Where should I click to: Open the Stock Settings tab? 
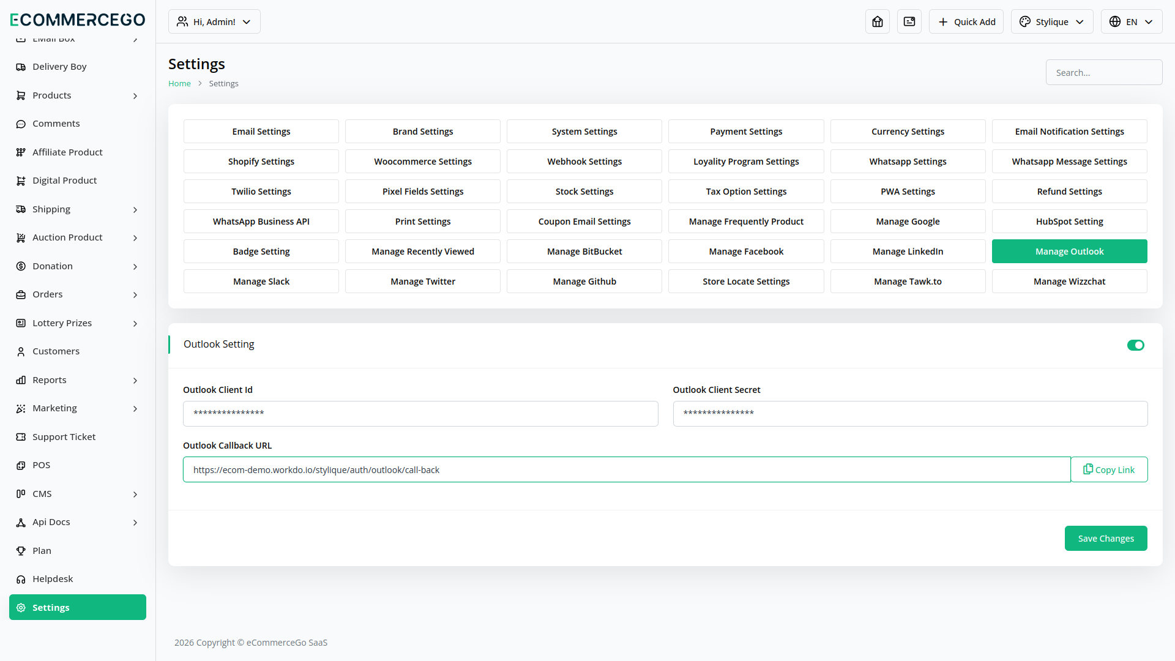(x=584, y=192)
